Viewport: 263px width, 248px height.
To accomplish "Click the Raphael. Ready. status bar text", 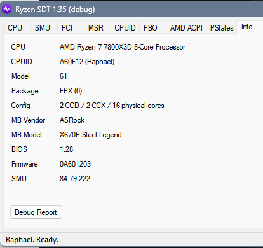I will 32,240.
